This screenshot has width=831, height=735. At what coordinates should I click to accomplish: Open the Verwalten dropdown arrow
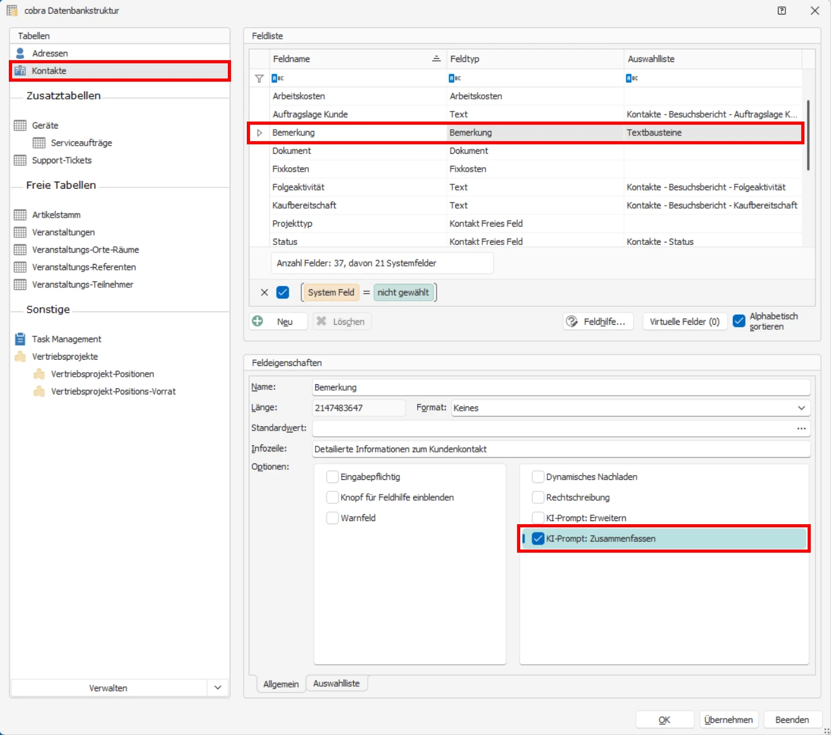tap(218, 688)
